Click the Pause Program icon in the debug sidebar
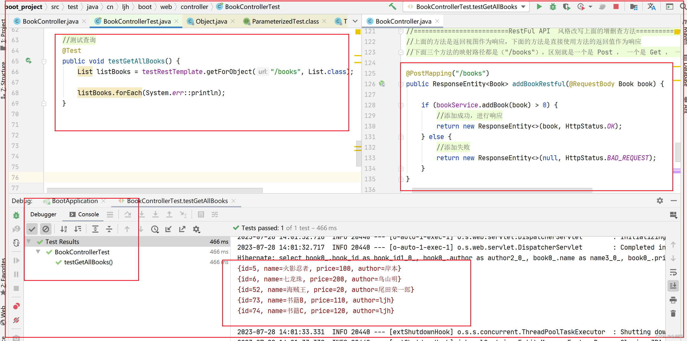Image resolution: width=687 pixels, height=341 pixels. [16, 274]
